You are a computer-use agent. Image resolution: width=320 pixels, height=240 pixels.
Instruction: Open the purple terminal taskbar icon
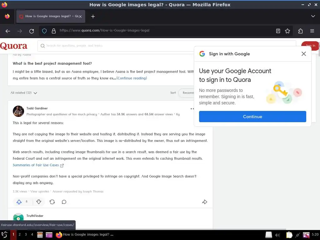click(x=49, y=235)
